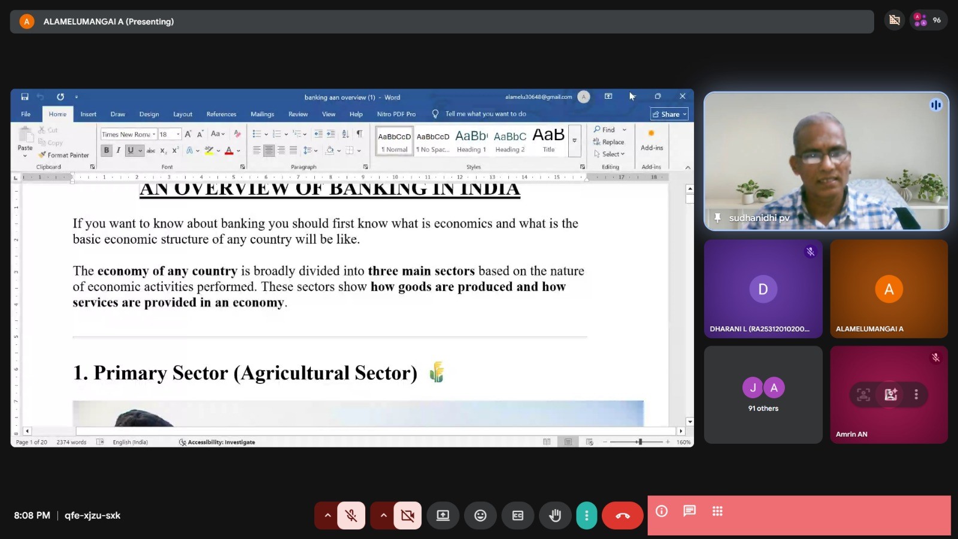Screen dimensions: 958x539
Task: Toggle Underline formatting button
Action: tap(130, 150)
